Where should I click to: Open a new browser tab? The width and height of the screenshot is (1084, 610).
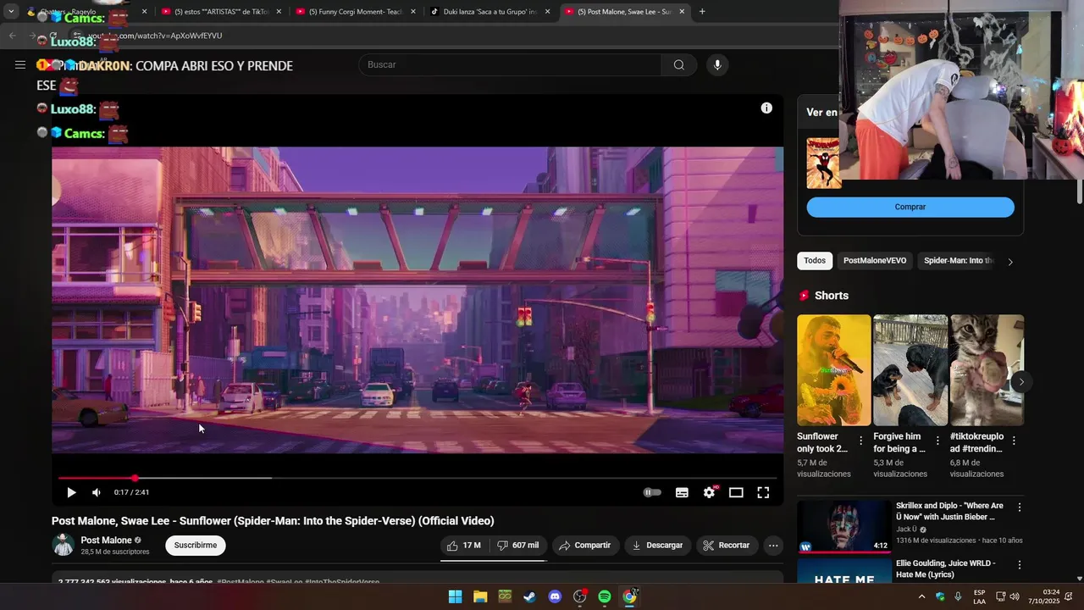click(x=702, y=12)
